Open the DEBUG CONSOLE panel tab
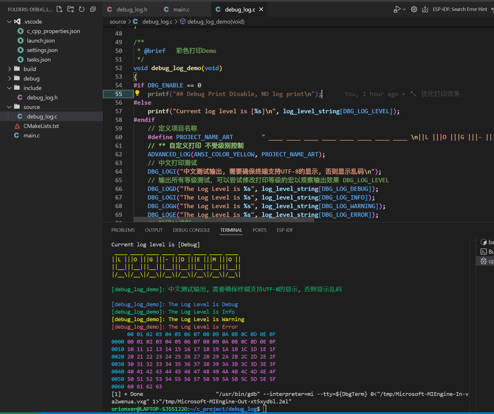The image size is (494, 414). coord(191,230)
